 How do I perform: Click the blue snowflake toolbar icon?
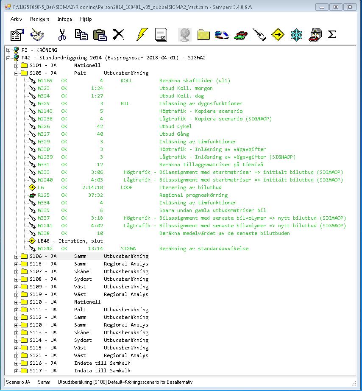click(296, 35)
